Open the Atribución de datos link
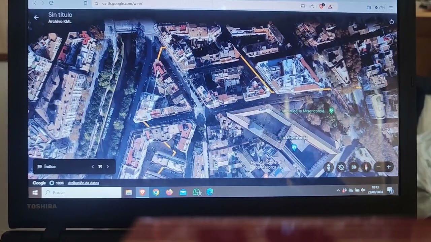Viewport: 431px width, 242px height. pos(84,183)
